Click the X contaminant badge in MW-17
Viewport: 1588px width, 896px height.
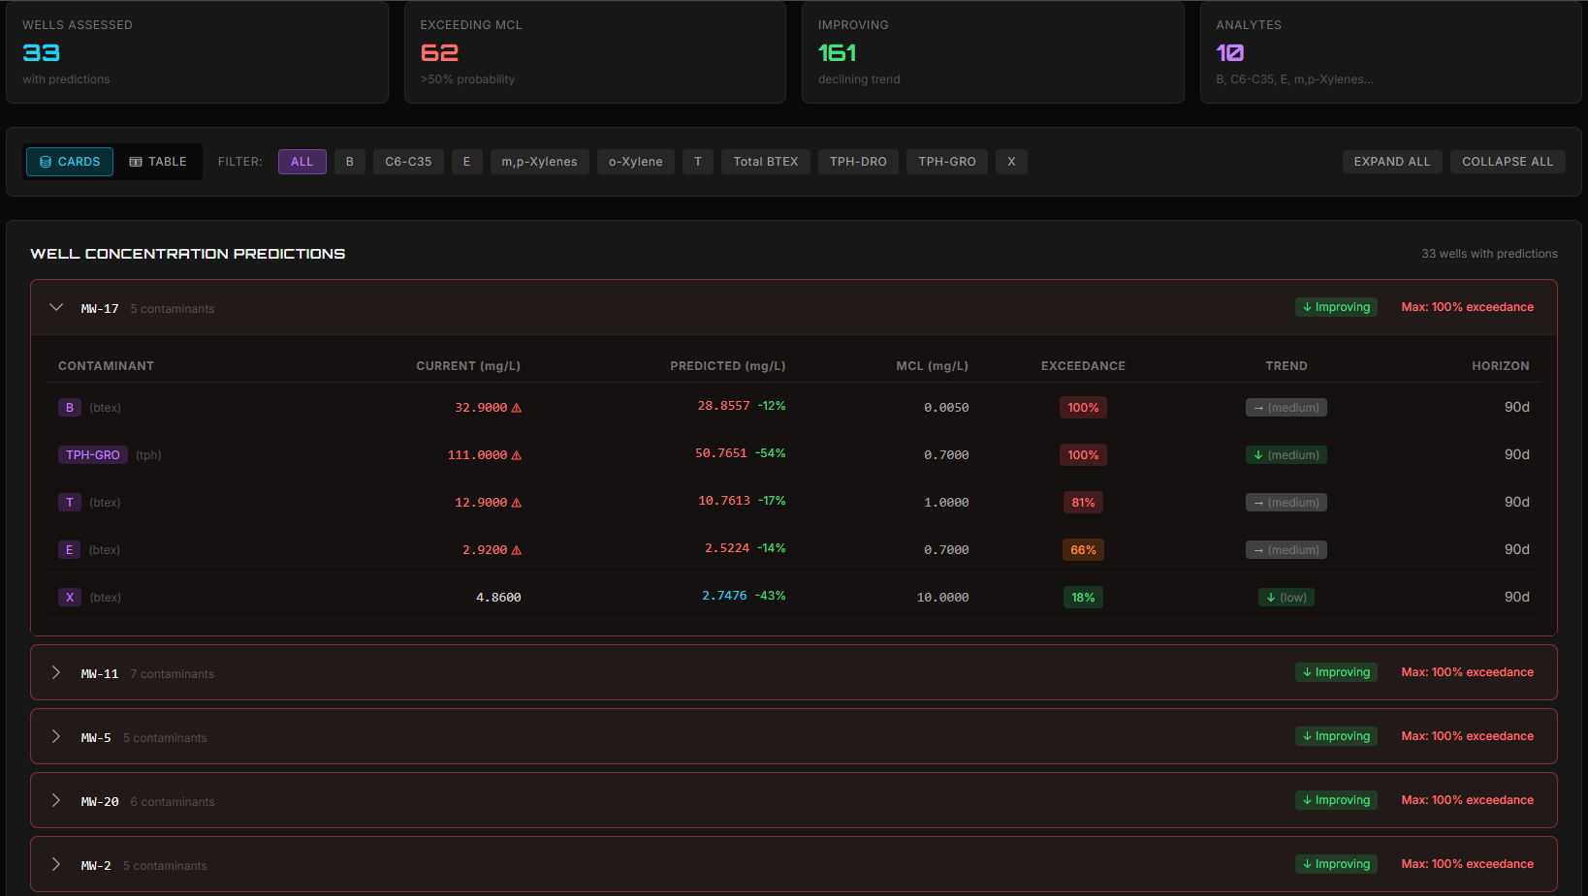[69, 598]
